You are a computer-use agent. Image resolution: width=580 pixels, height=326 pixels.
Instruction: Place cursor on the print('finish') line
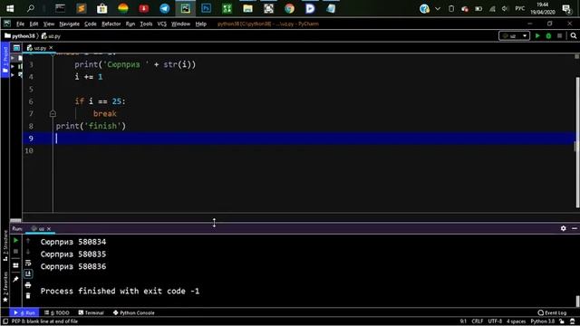91,126
